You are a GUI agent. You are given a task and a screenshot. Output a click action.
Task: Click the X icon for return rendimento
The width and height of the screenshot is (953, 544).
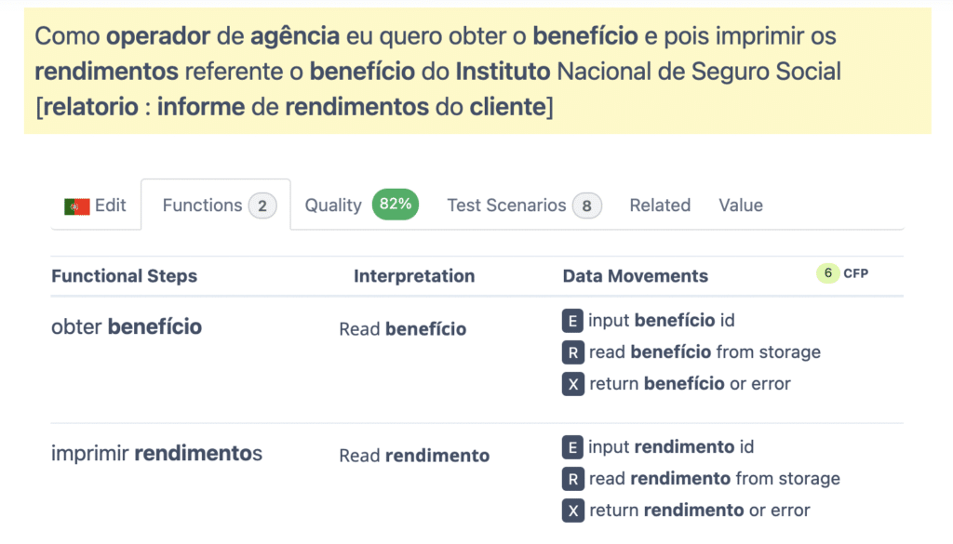572,511
